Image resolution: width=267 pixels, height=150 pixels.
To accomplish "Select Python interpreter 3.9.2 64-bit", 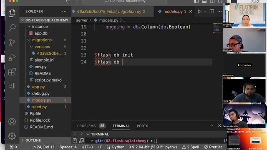I will [x=153, y=147].
